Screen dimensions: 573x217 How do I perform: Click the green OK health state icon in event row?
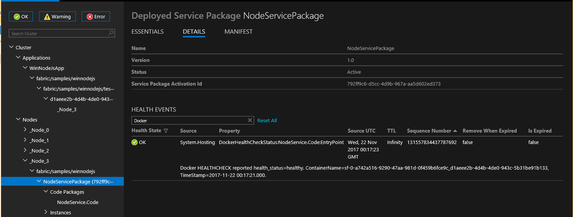point(135,143)
